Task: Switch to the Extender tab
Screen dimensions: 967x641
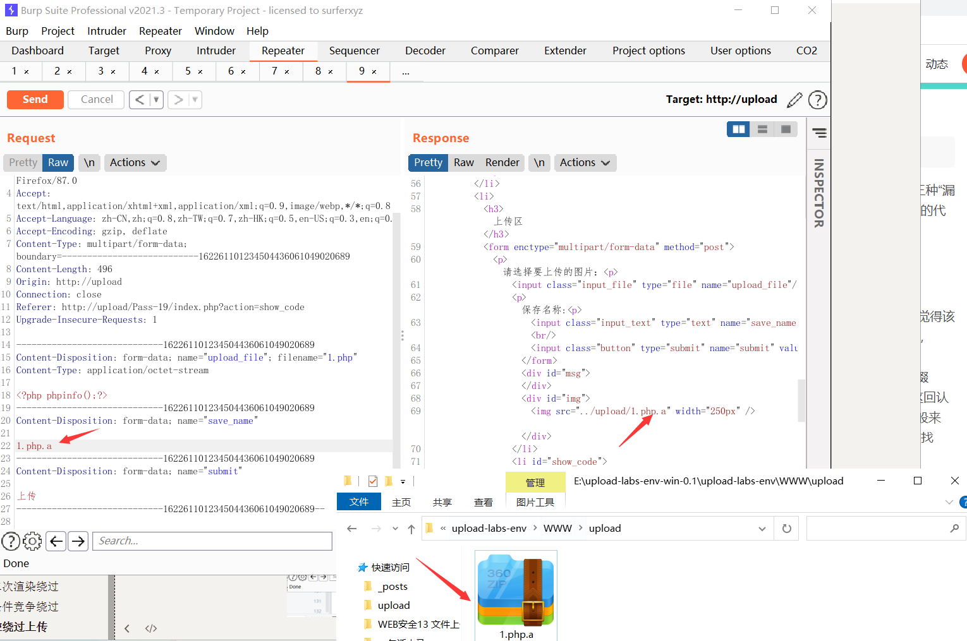Action: pyautogui.click(x=565, y=51)
